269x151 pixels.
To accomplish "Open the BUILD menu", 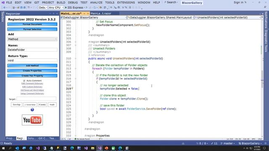I will (61, 3).
